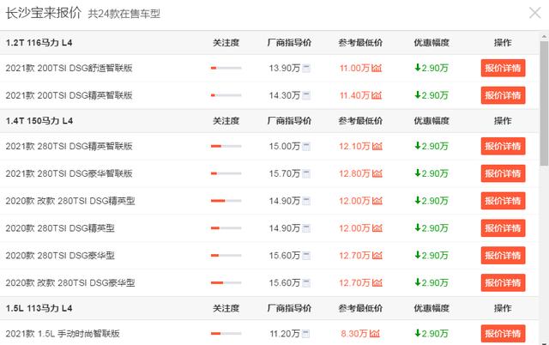The height and width of the screenshot is (345, 549).
Task: Click scrollbar up arrow at top right
Action: (x=545, y=36)
